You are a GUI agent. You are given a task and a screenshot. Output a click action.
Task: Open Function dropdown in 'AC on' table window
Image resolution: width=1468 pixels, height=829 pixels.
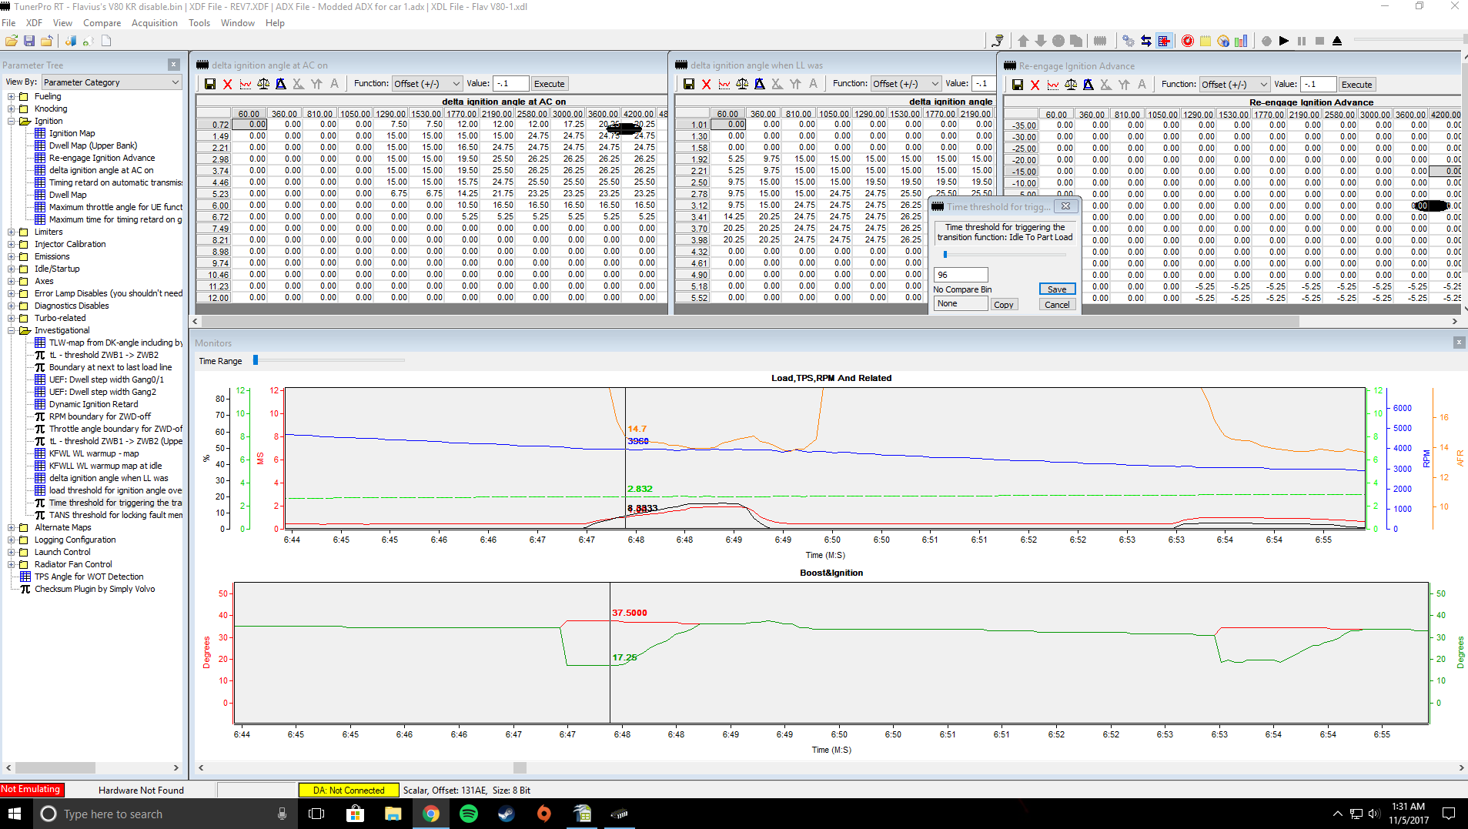pos(427,84)
